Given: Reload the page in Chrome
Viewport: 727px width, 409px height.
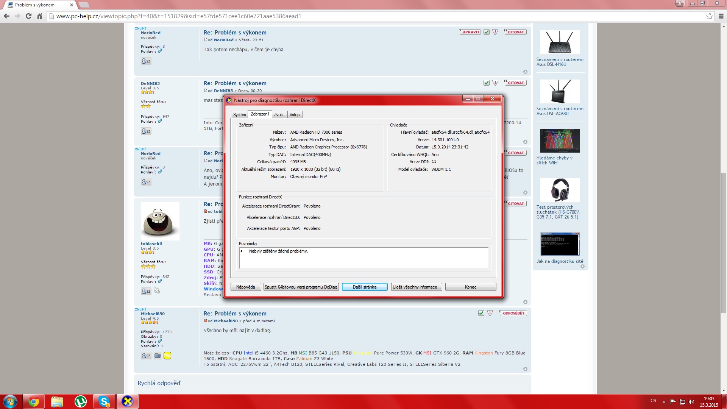Looking at the screenshot, I should [x=28, y=16].
